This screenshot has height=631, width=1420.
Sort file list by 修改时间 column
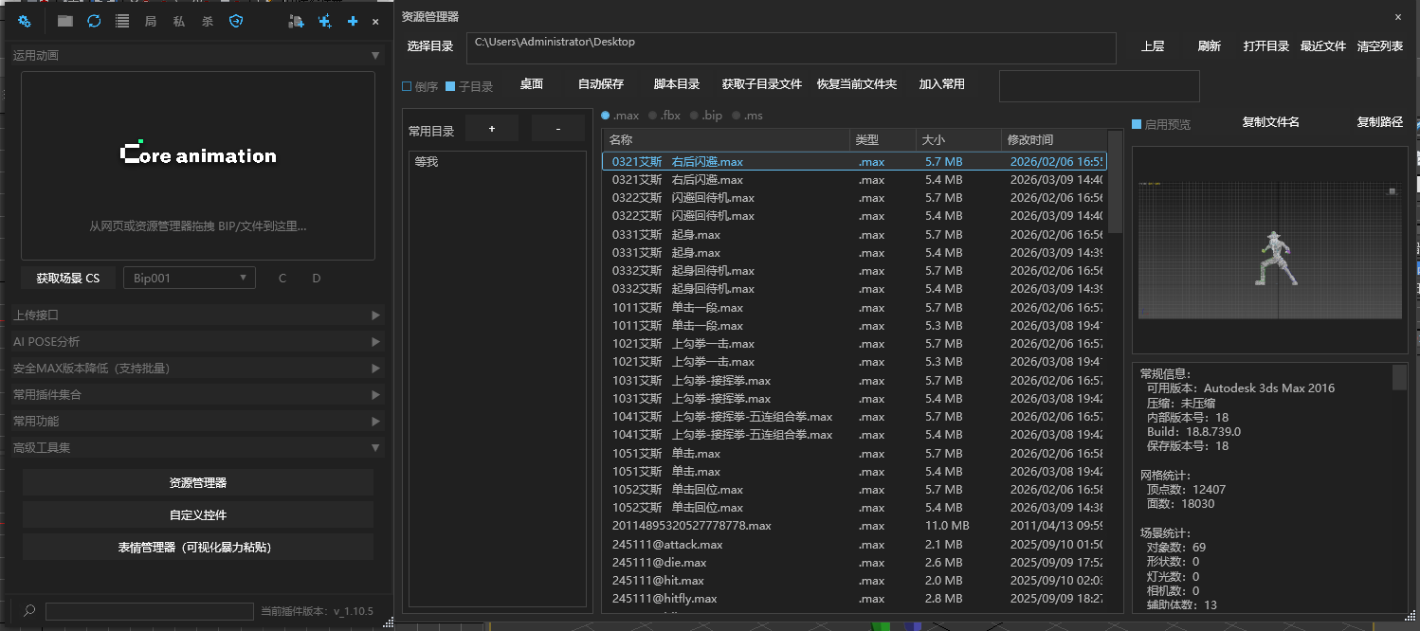point(1053,140)
